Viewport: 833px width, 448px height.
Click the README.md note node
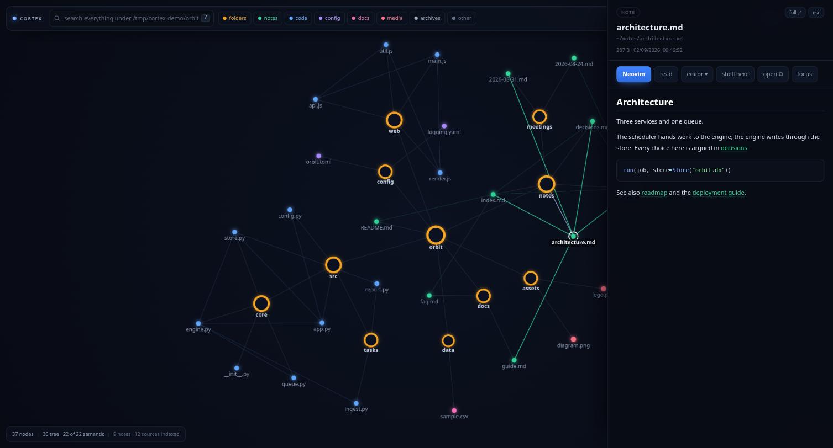(x=376, y=222)
